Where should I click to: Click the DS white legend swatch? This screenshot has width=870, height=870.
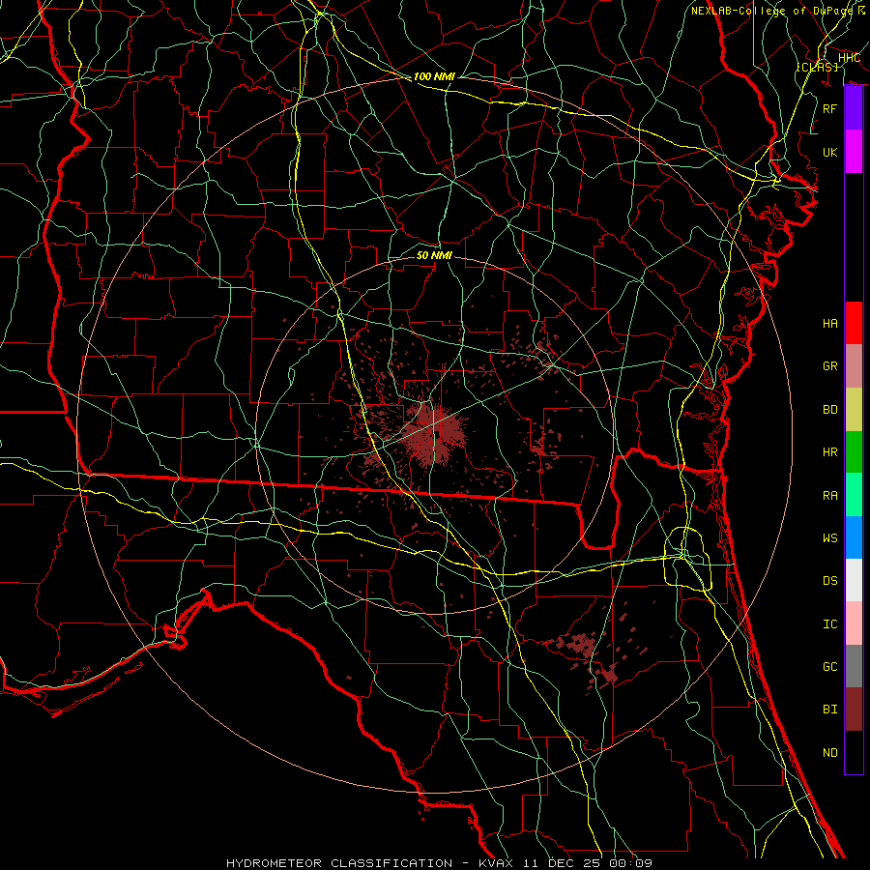(854, 580)
